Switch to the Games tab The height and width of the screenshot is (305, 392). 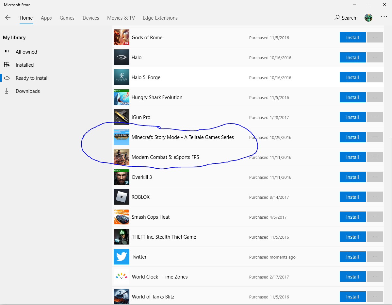click(x=67, y=18)
